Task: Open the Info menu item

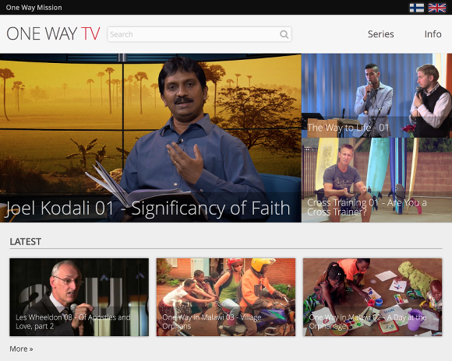Action: pos(433,34)
